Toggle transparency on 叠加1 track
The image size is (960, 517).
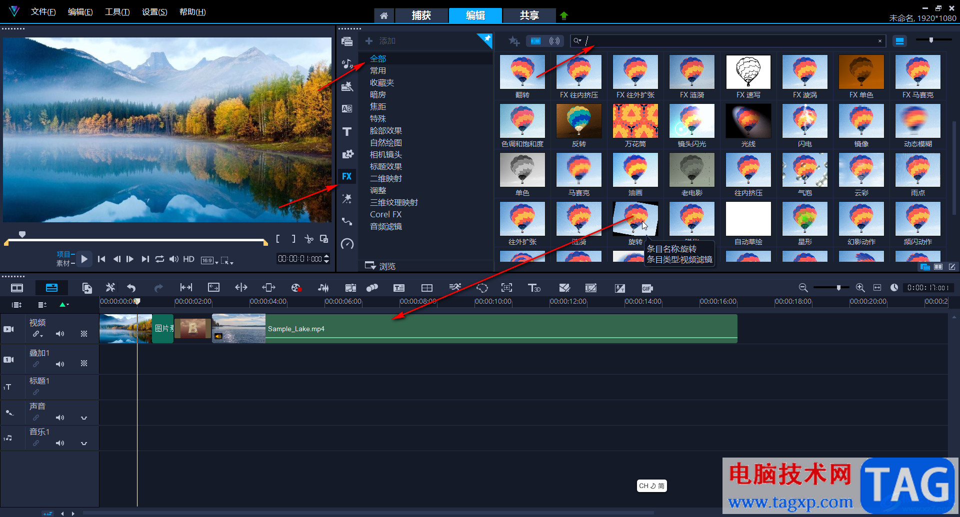(x=84, y=364)
